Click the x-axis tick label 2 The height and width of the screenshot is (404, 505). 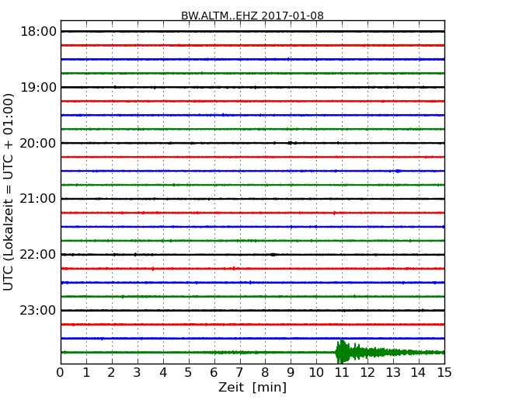[x=112, y=373]
